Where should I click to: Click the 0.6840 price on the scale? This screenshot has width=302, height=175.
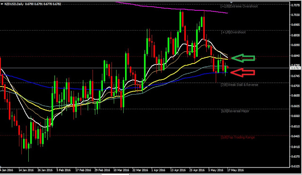point(295,56)
